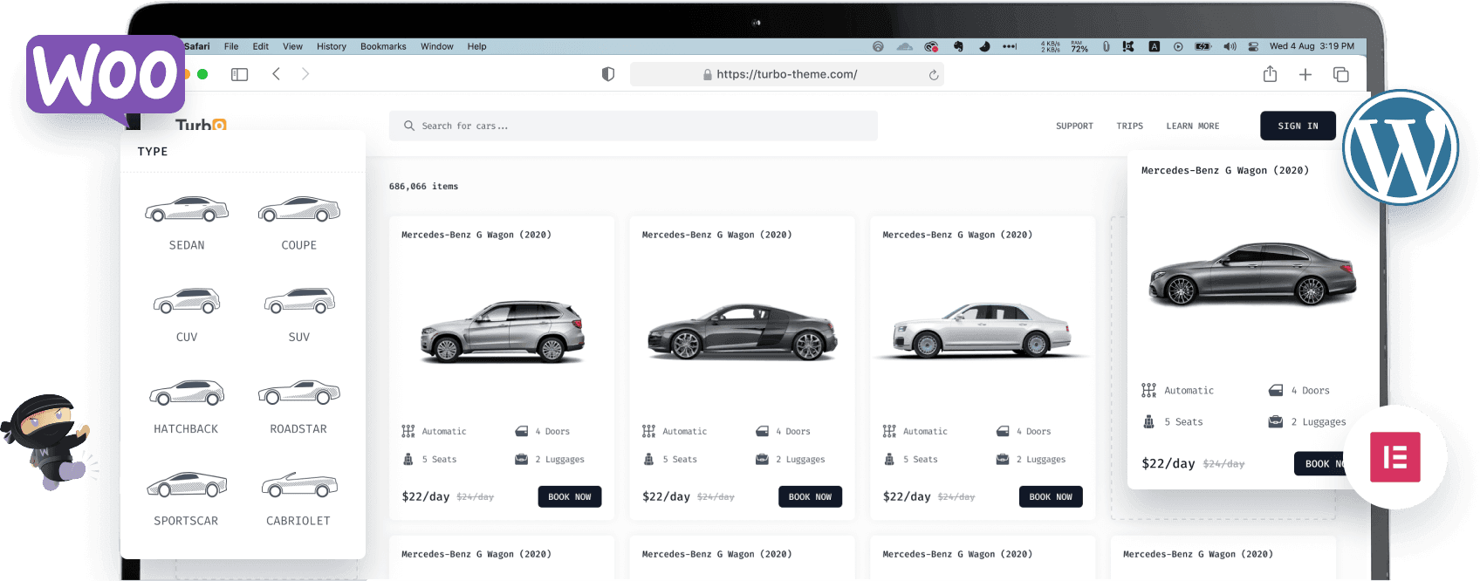Focus the Search for cars field

coord(634,126)
